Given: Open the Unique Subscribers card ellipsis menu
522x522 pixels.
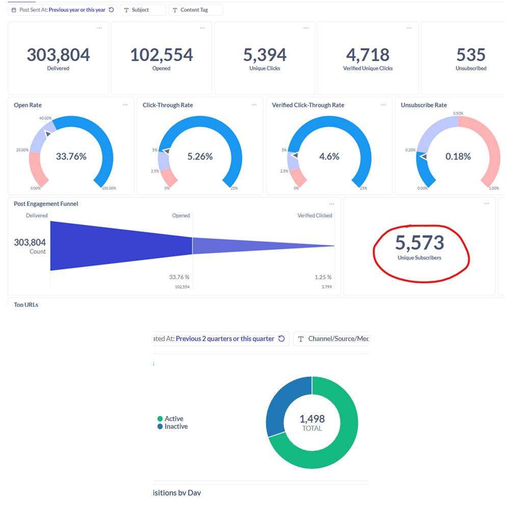Looking at the screenshot, I should click(x=486, y=204).
